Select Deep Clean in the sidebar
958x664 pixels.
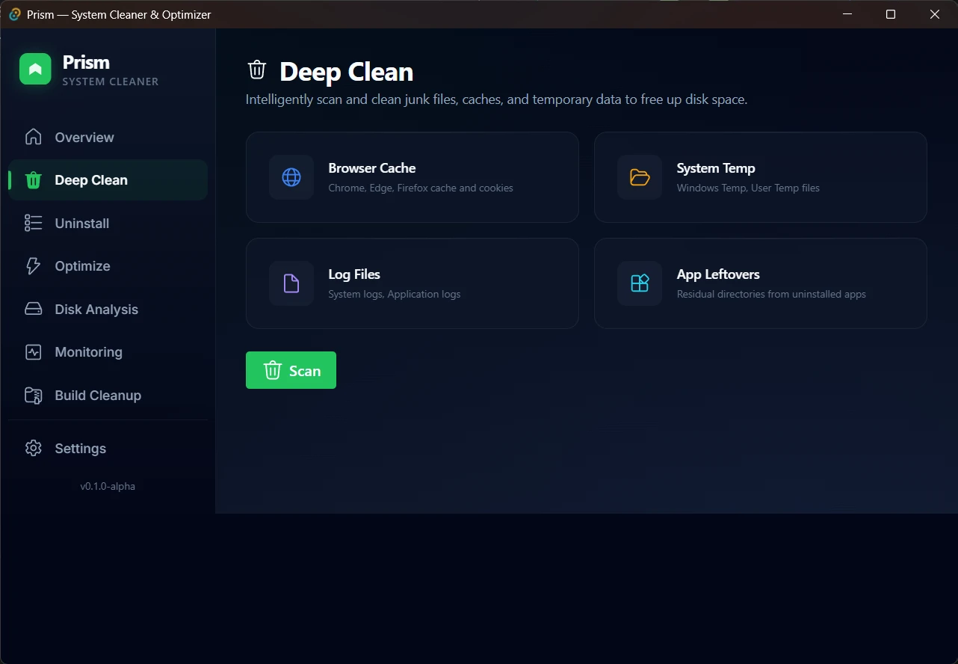point(108,180)
